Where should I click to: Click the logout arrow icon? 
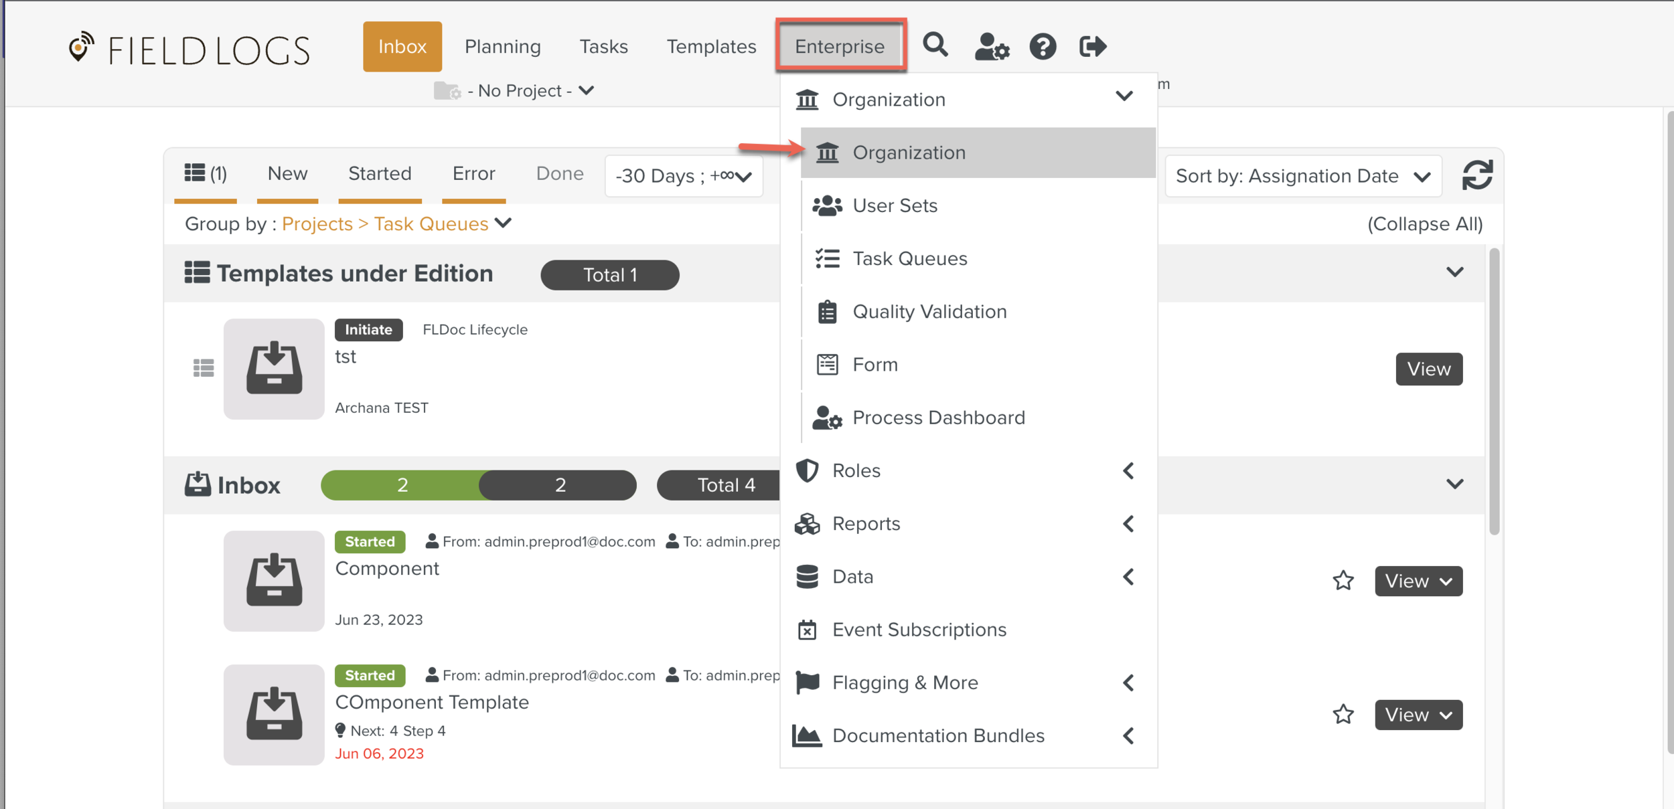1092,47
